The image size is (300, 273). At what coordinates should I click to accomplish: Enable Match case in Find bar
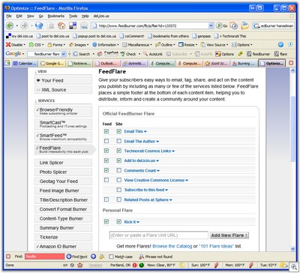click(111, 256)
